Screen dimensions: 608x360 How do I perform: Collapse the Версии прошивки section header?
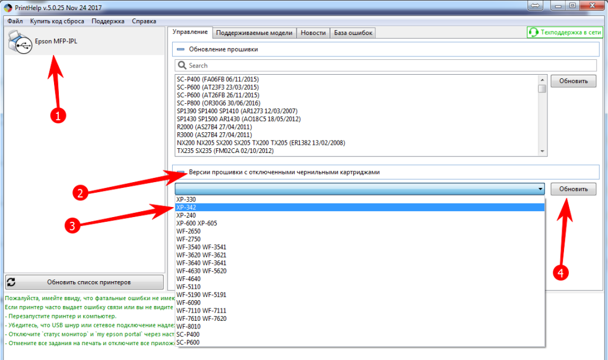(x=181, y=172)
